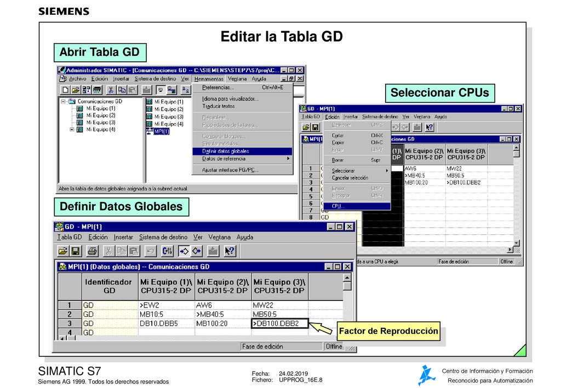
Task: Open Herramientas menu in Administrador SIMATIC
Action: pos(209,79)
